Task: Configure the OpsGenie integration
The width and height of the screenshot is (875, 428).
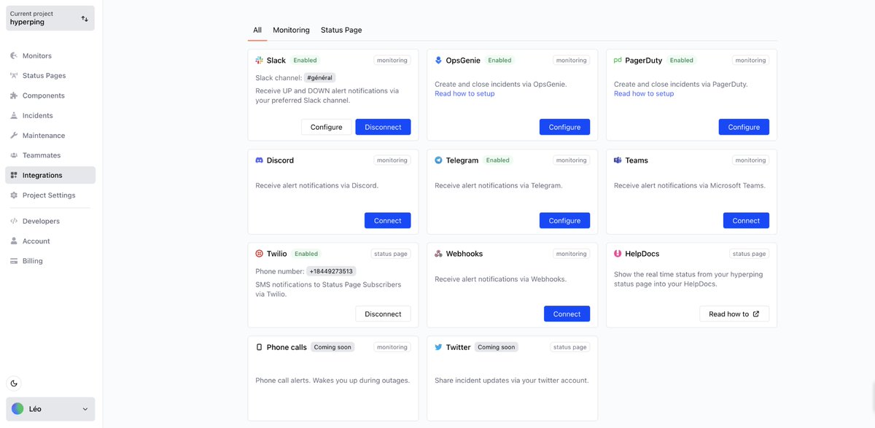Action: [x=564, y=127]
